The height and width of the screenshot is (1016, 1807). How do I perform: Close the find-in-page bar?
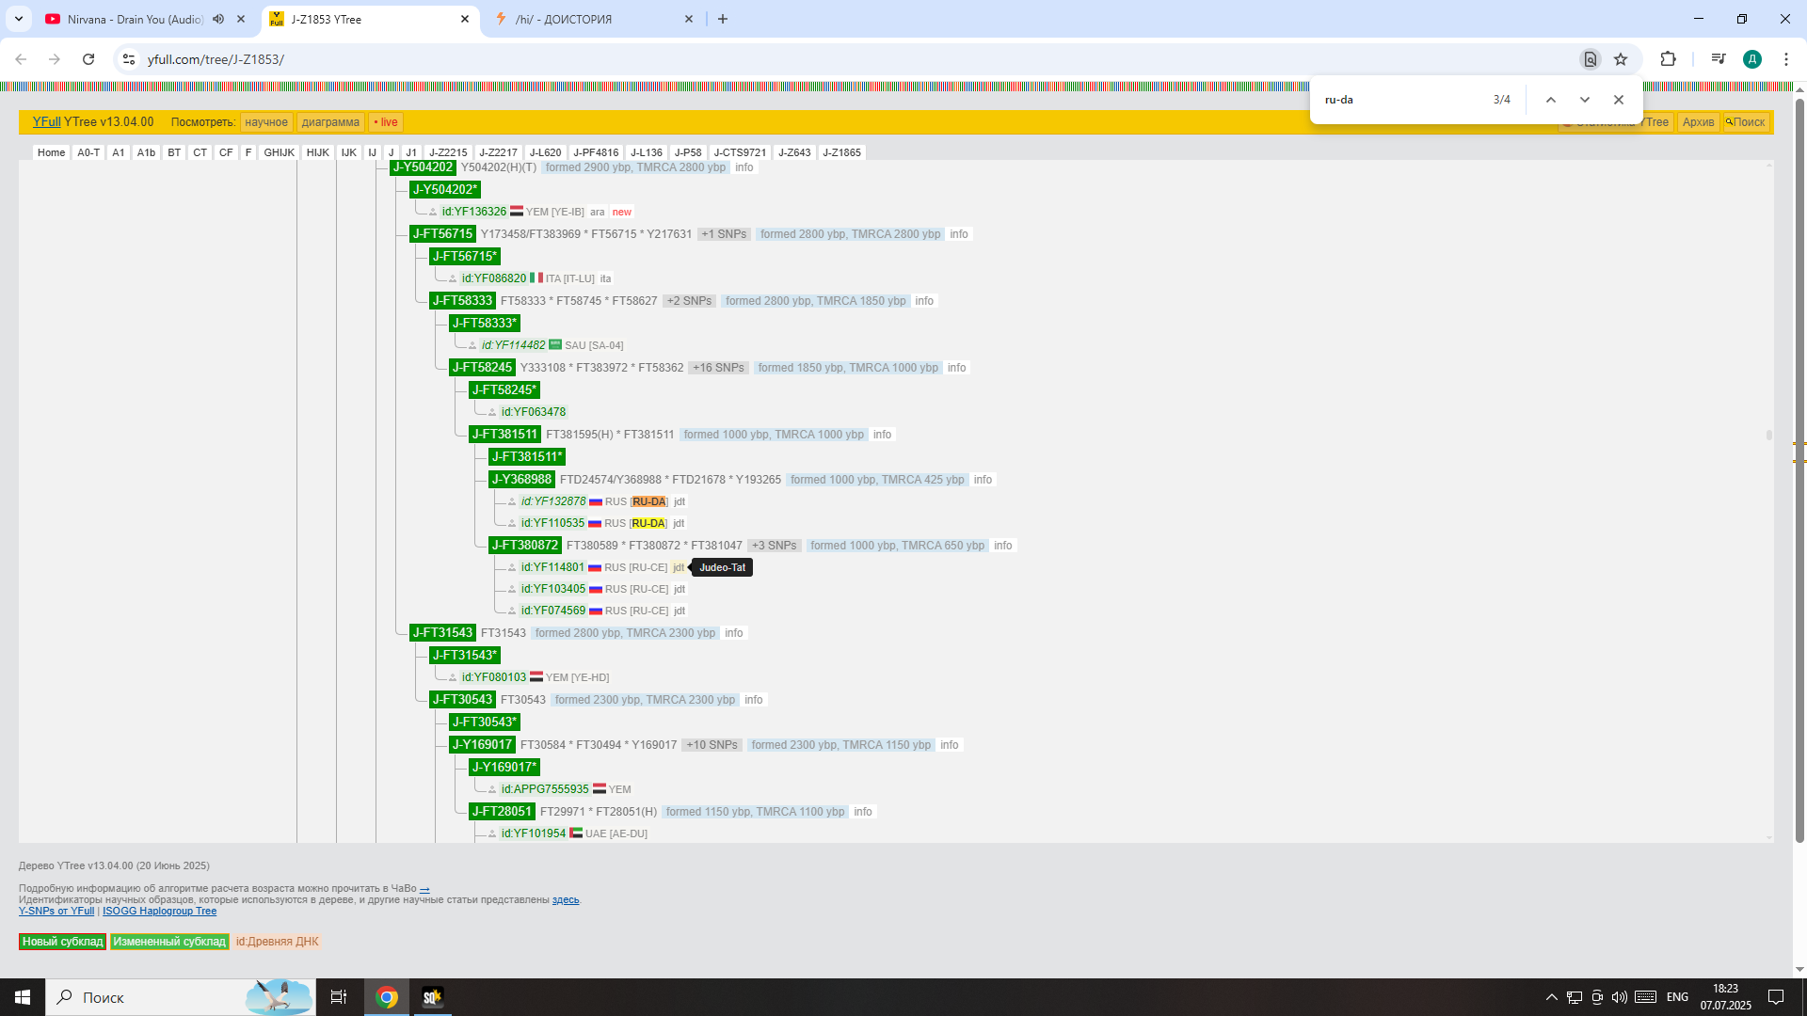[1619, 100]
